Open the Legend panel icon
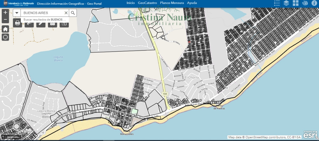Viewport: 319px width, 141px height. [277, 3]
